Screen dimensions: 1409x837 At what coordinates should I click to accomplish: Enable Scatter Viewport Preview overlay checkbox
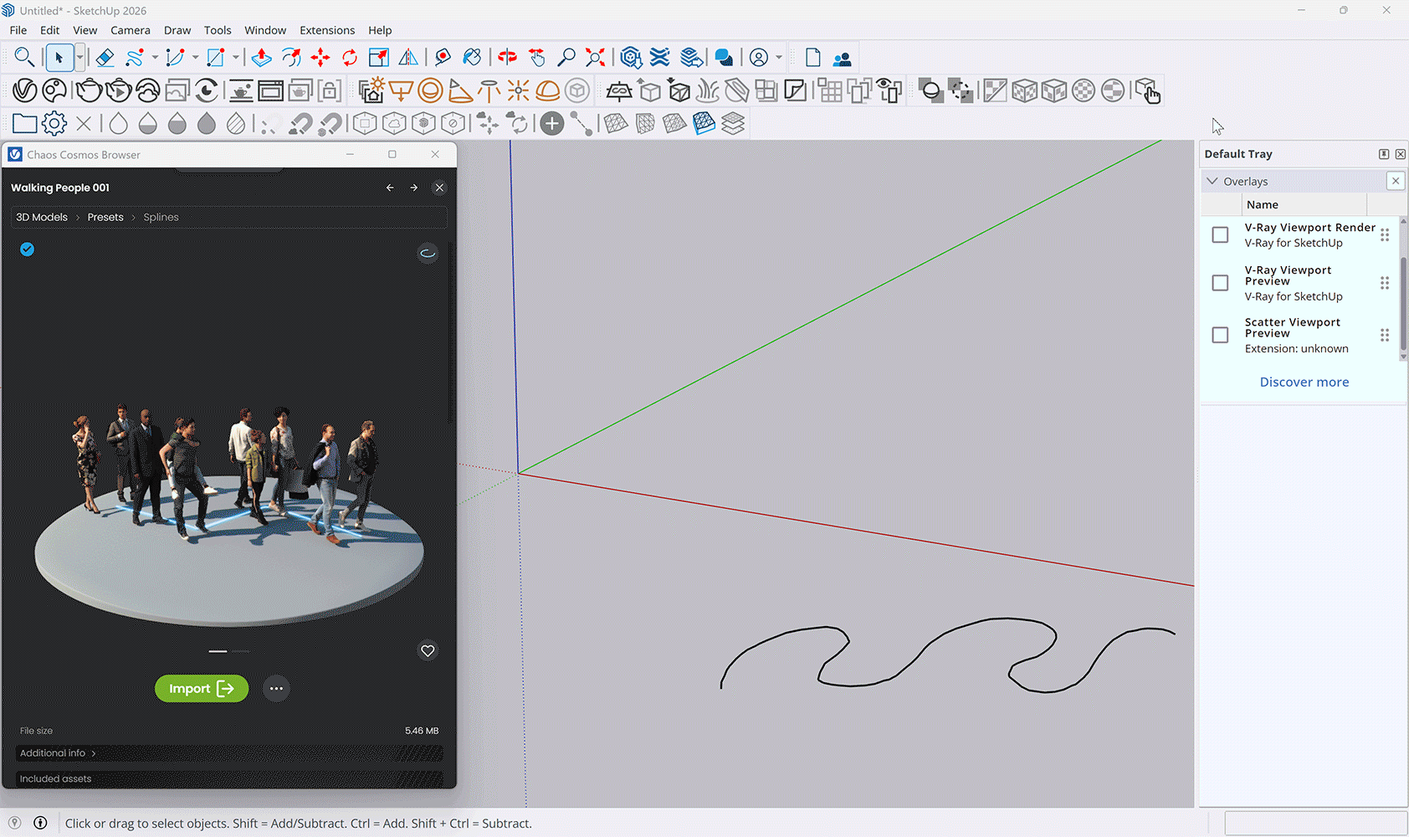[x=1220, y=335]
